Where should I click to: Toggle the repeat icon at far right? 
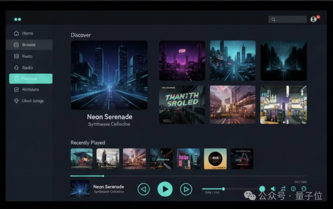pyautogui.click(x=304, y=189)
